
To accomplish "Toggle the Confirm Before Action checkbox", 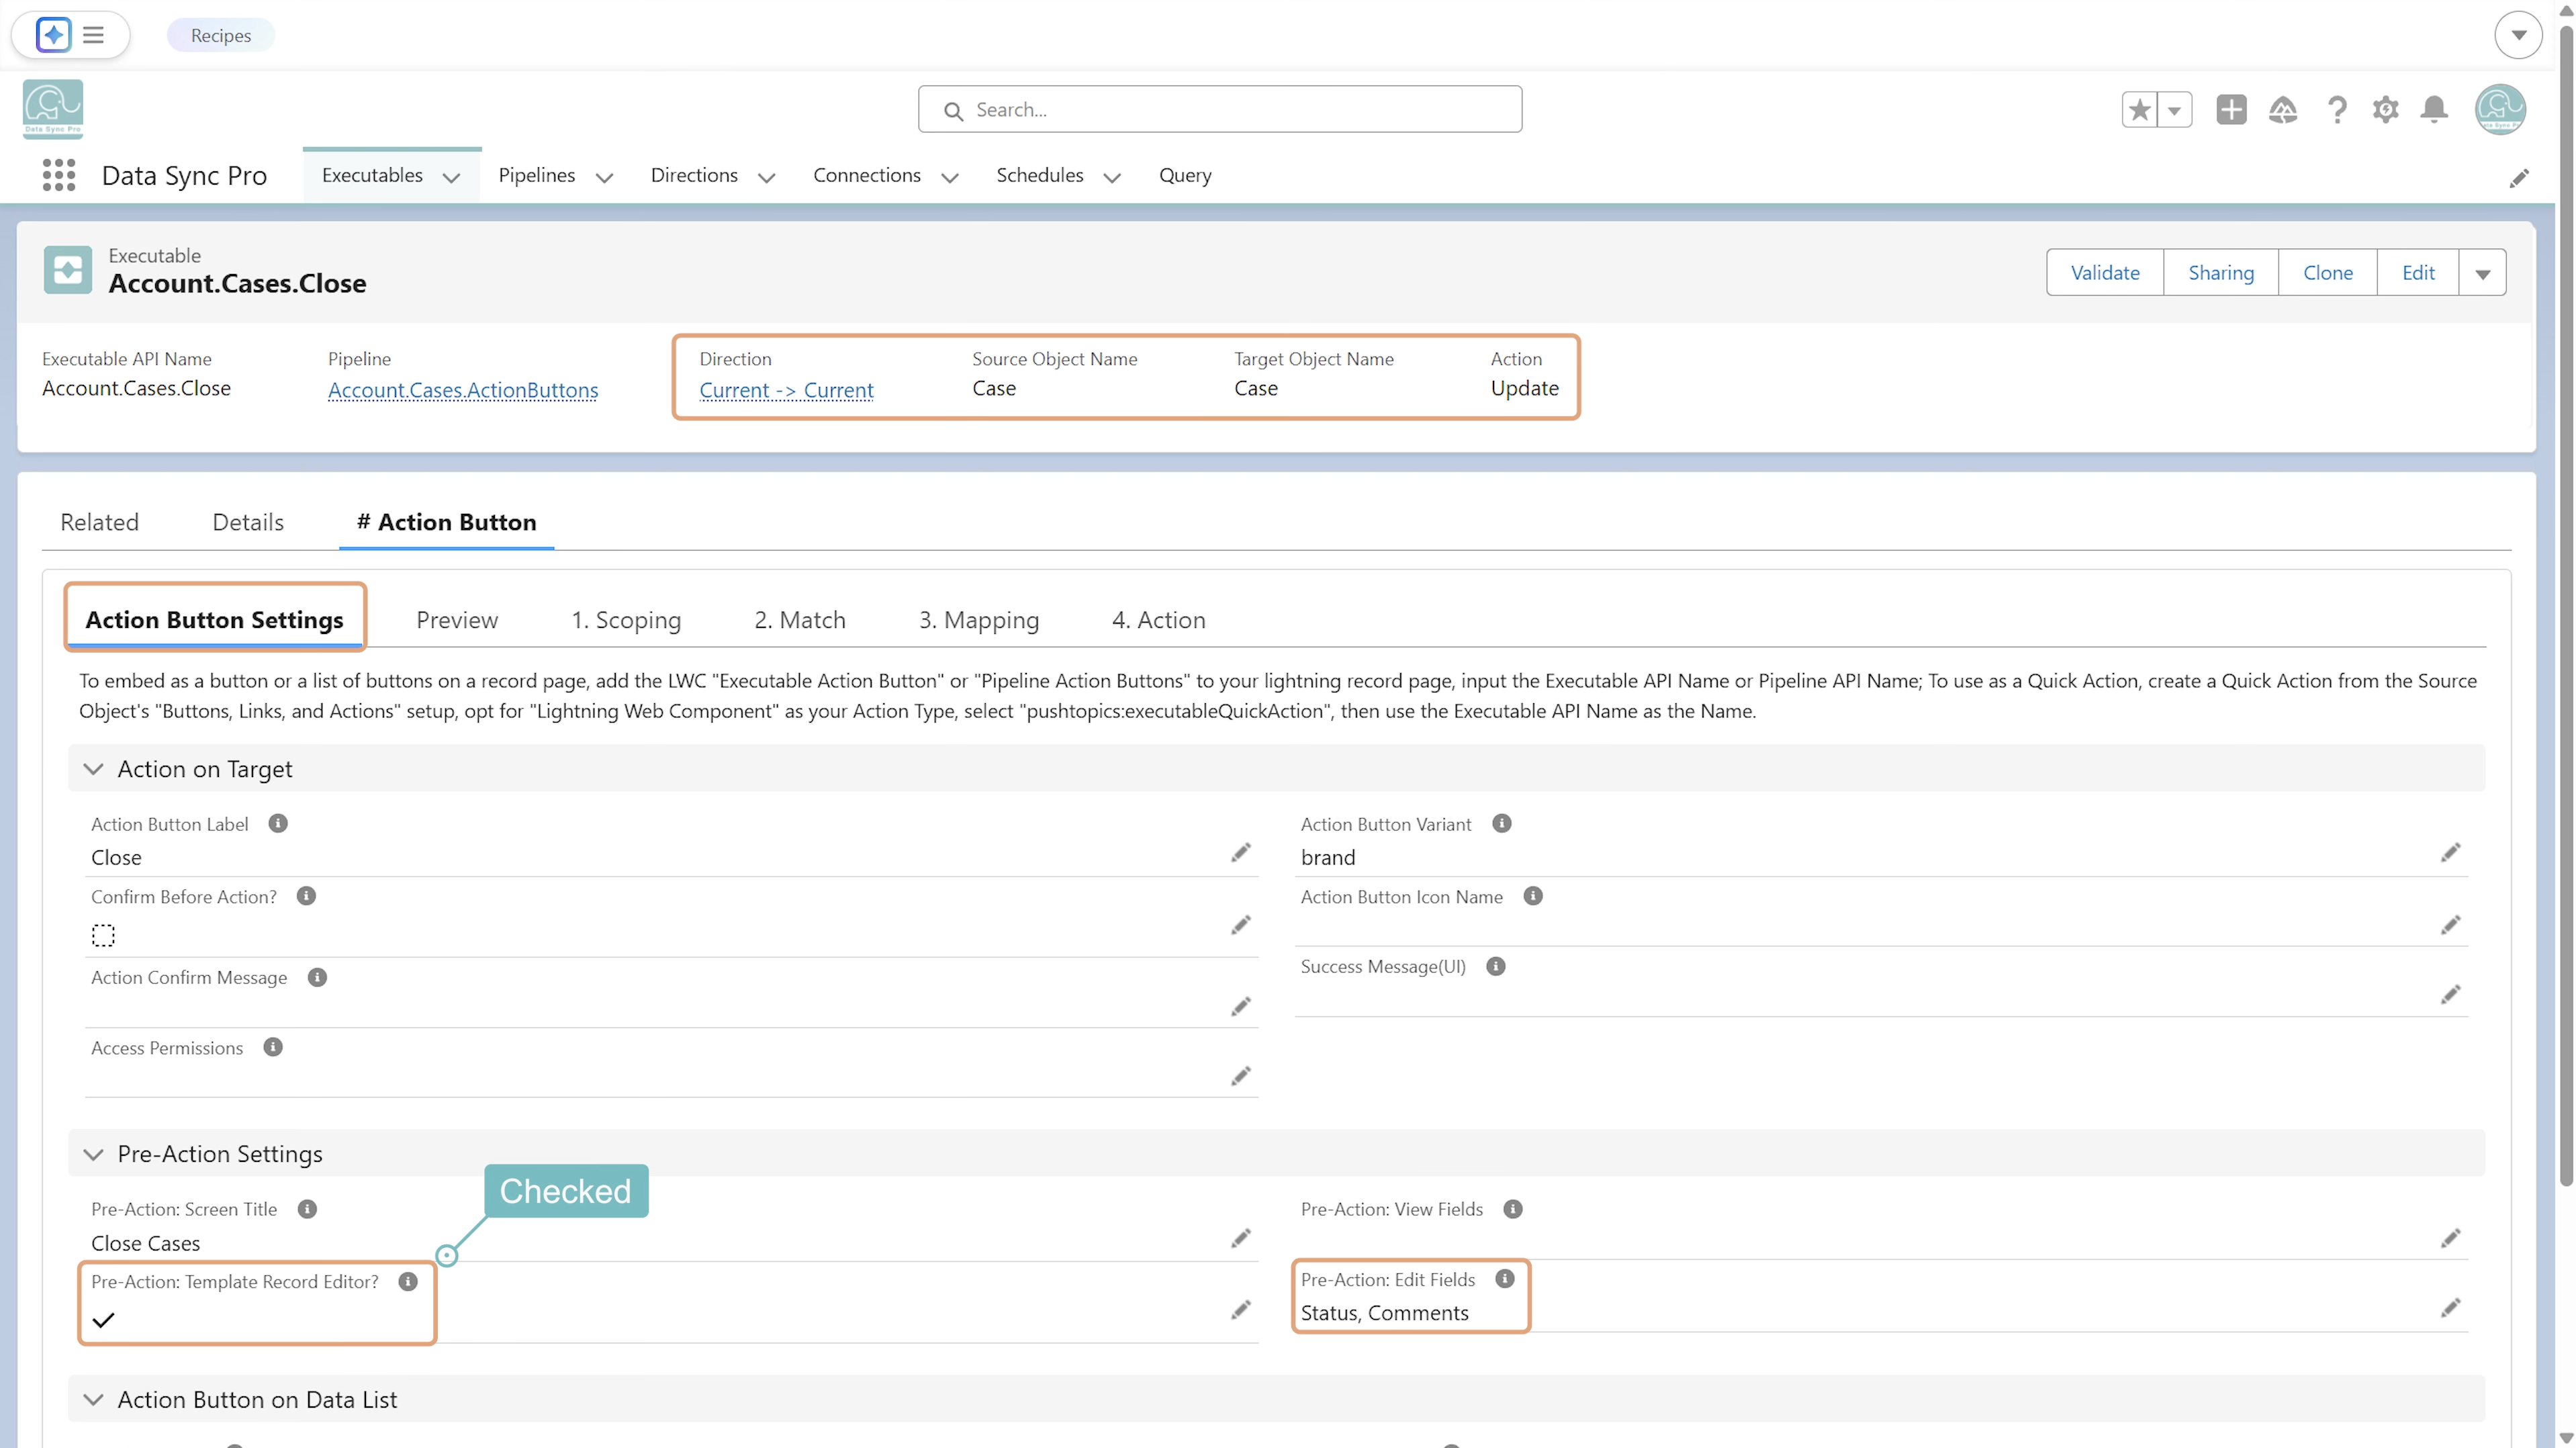I will (x=103, y=935).
